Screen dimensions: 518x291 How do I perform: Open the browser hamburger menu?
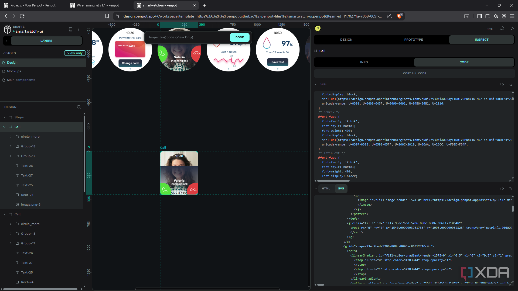pos(512,16)
